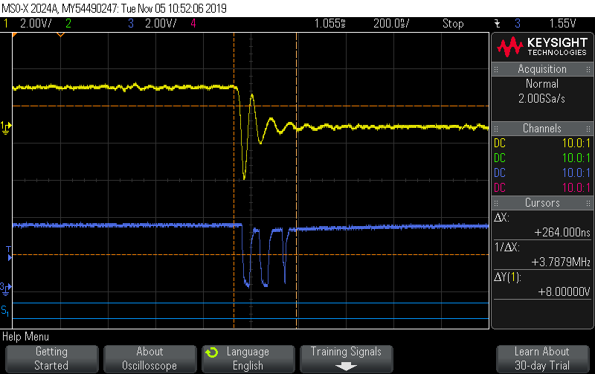Click the green DC 10.0:1 channel row

pyautogui.click(x=542, y=158)
